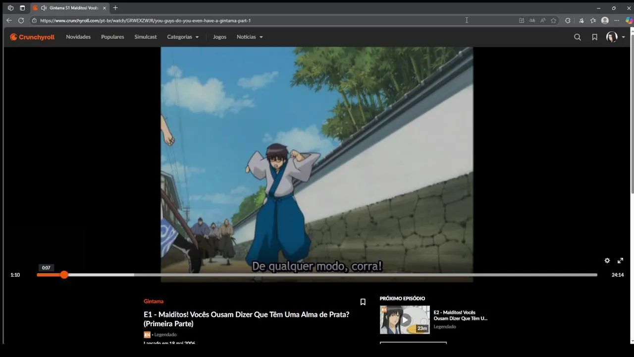Translate this page icon
The height and width of the screenshot is (357, 634).
pyautogui.click(x=532, y=20)
